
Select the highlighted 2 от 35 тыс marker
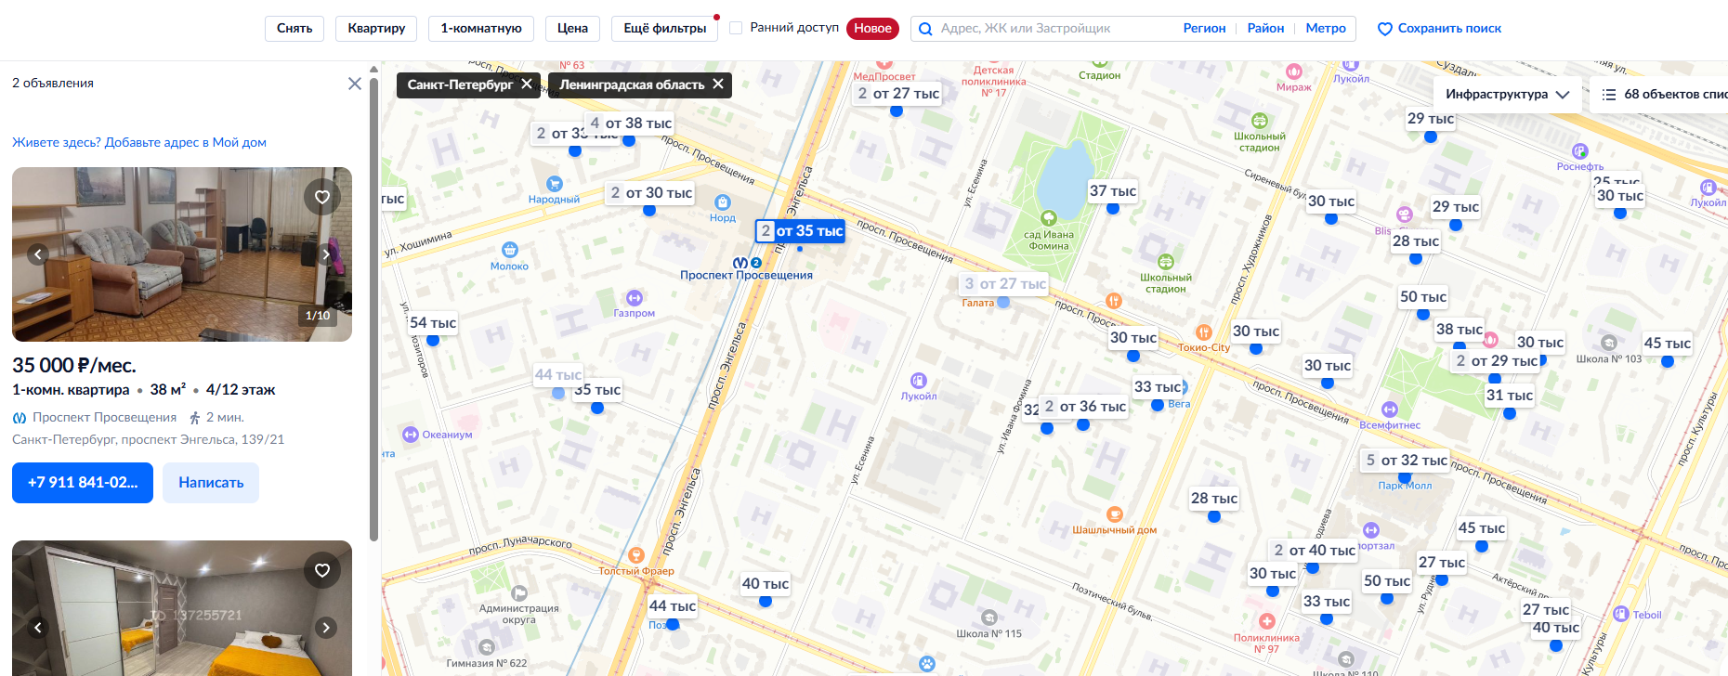point(800,230)
